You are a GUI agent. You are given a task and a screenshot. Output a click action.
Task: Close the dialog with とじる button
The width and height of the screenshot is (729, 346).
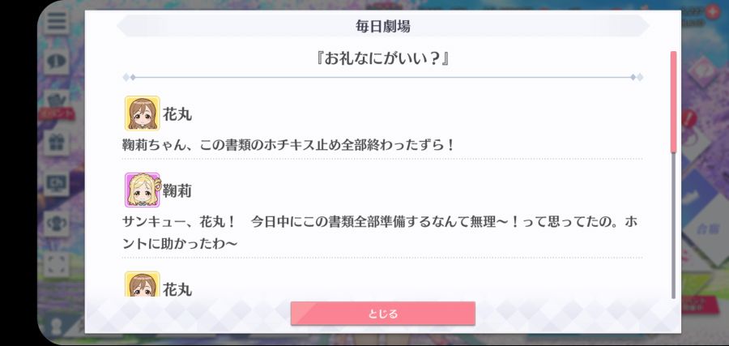click(382, 314)
